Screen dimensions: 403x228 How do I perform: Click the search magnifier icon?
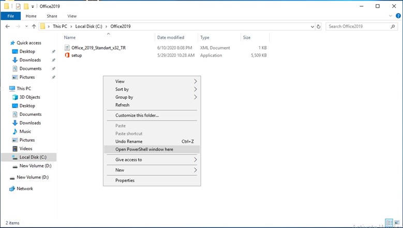(393, 26)
